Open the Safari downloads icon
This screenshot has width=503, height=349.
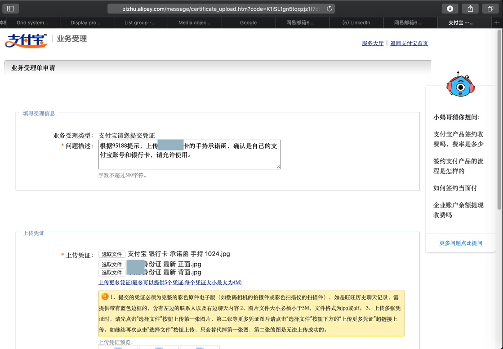450,9
